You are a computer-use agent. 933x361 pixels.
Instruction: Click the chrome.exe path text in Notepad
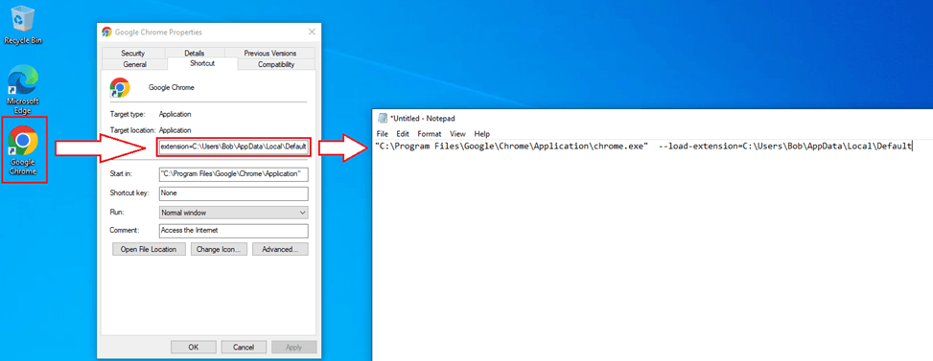tap(512, 147)
